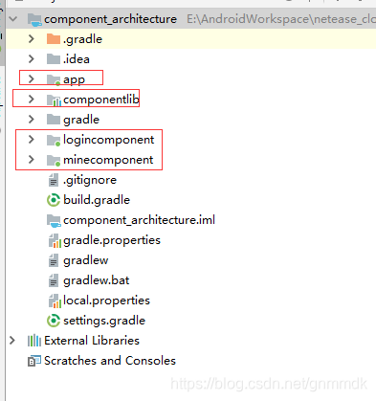Click the build.gradle Gradle file icon

click(54, 200)
